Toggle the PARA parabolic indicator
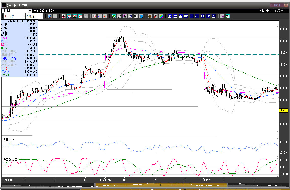Viewport: 290px width, 190px height. 202,16
